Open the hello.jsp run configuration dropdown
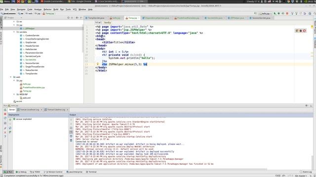316x177 pixels. 265,13
